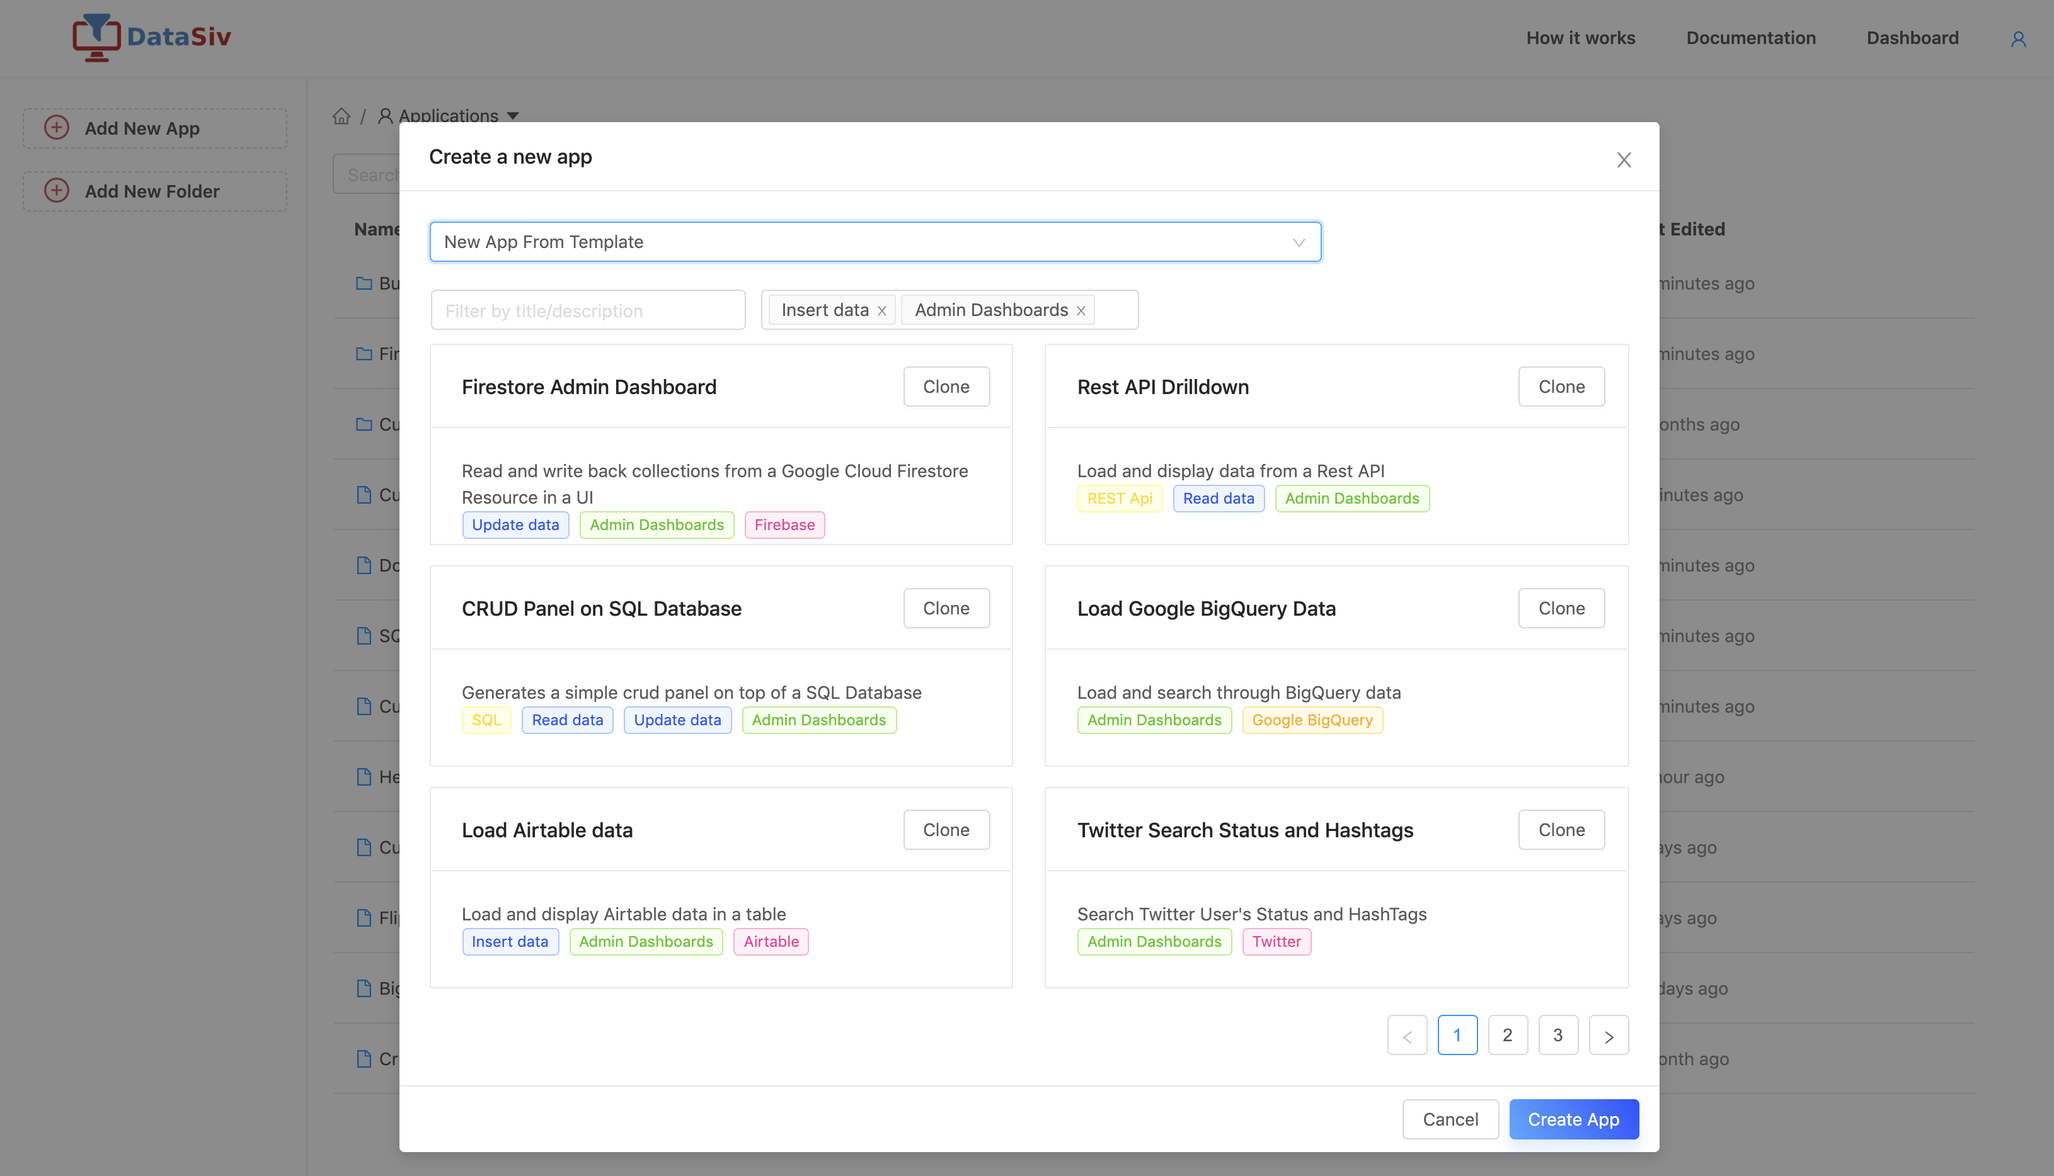The width and height of the screenshot is (2054, 1176).
Task: Clone the Firestore Admin Dashboard template
Action: pos(946,387)
